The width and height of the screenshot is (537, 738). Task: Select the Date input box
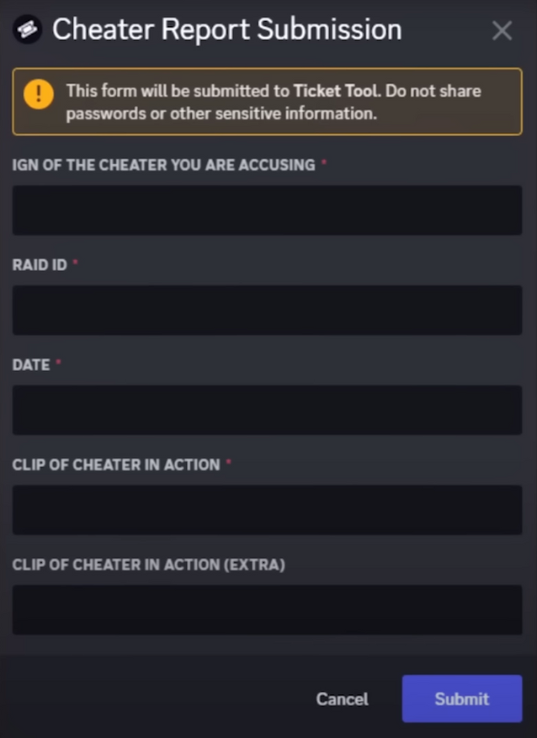267,410
